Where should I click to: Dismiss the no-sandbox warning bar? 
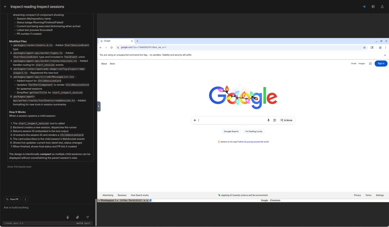(x=385, y=55)
